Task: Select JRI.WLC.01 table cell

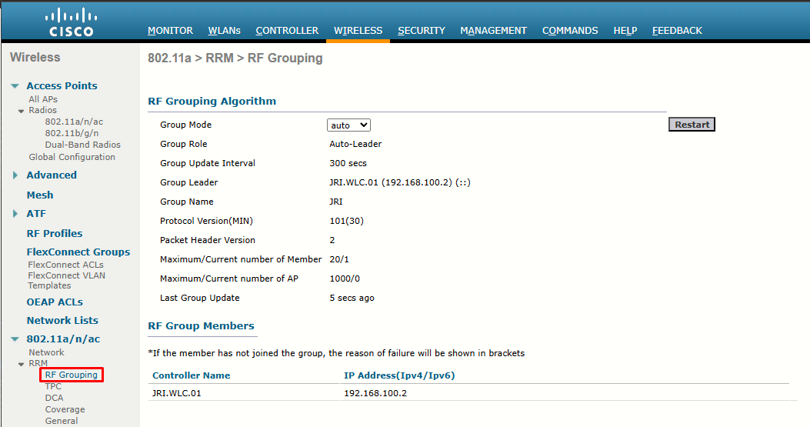Action: (x=177, y=393)
